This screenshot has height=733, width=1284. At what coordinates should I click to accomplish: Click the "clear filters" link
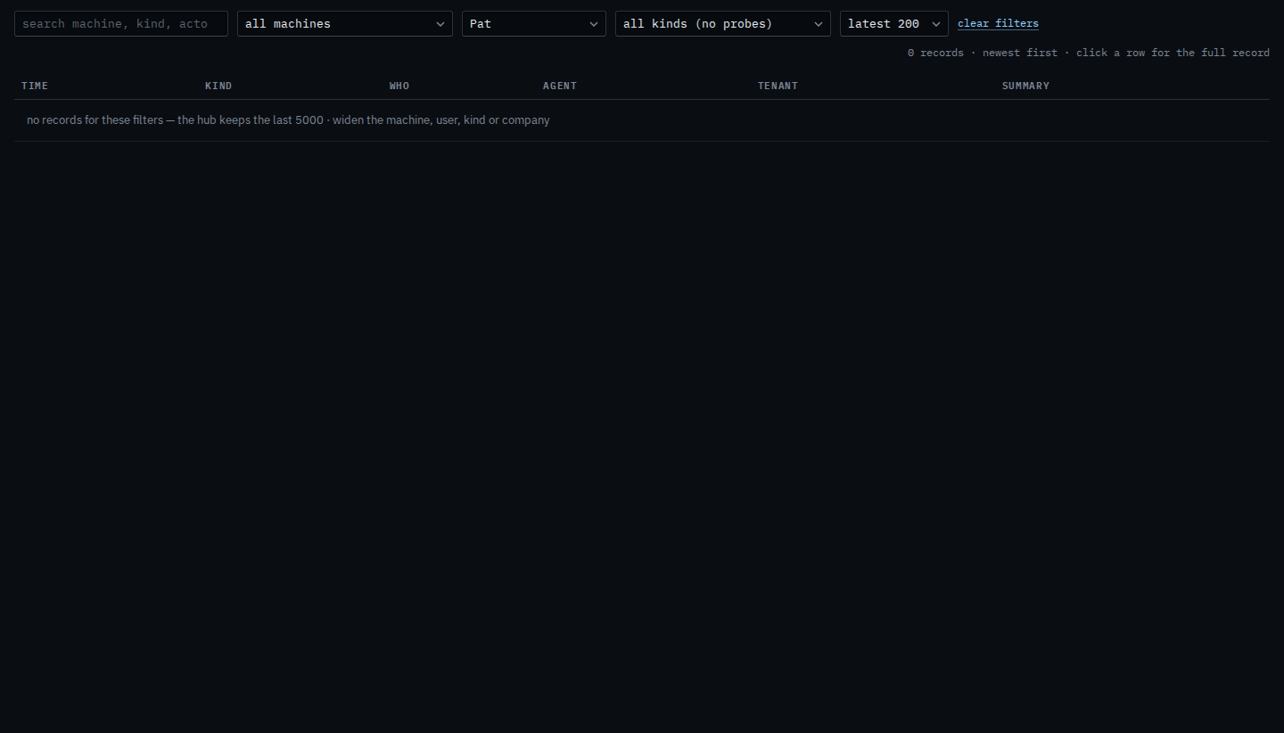[x=998, y=23]
